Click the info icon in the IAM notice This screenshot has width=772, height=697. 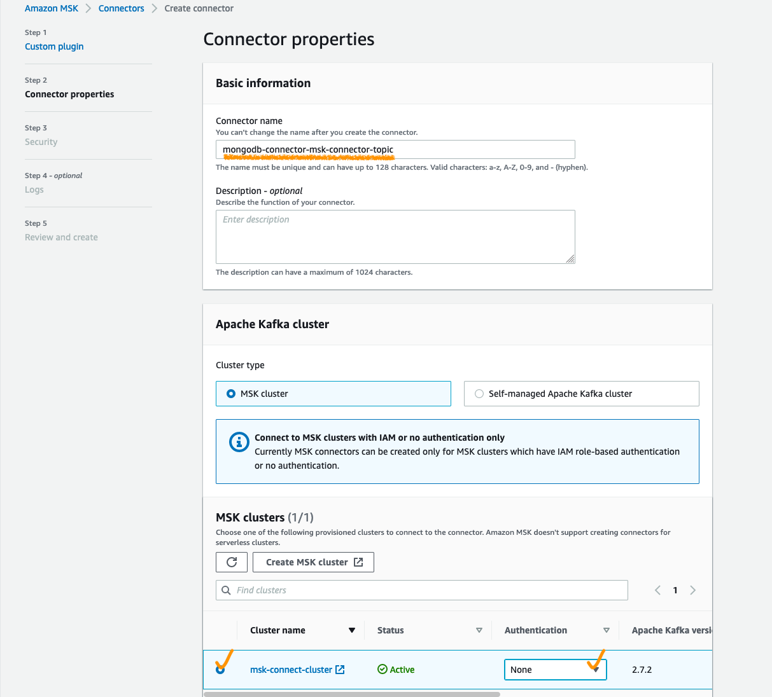[239, 442]
